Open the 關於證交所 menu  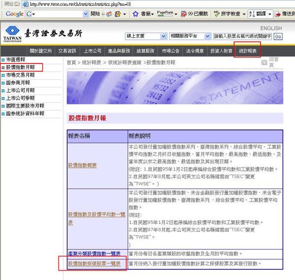(41, 51)
